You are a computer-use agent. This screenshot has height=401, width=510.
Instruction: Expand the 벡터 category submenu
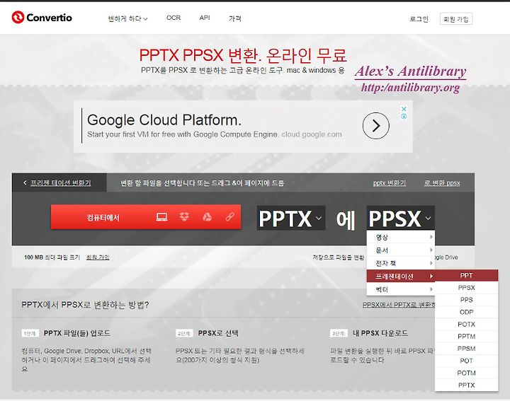point(401,289)
